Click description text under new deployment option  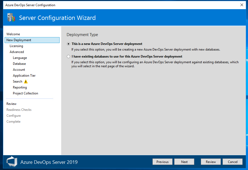click(146, 49)
